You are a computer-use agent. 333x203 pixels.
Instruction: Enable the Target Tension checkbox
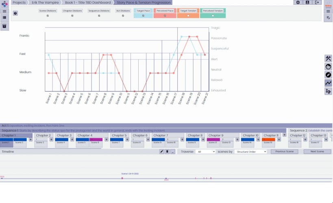(x=188, y=16)
